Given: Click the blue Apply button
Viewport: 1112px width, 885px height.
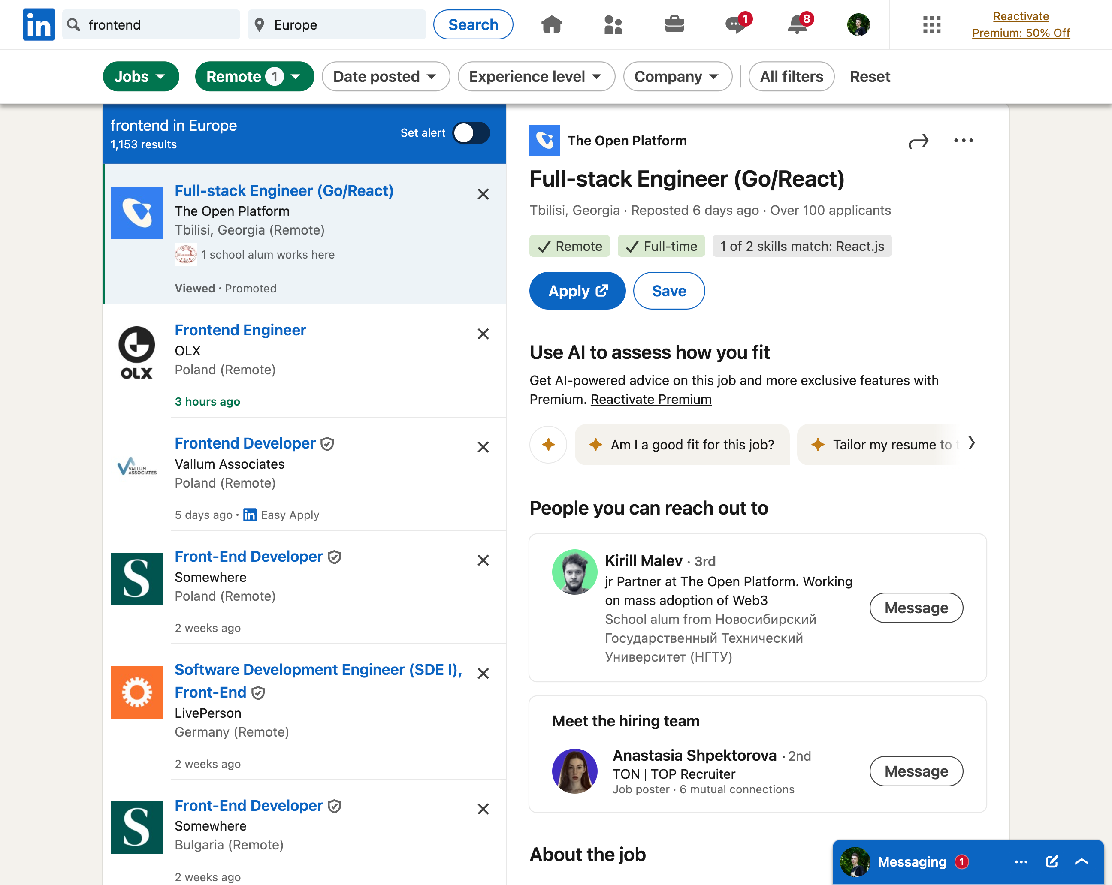Looking at the screenshot, I should pyautogui.click(x=577, y=291).
